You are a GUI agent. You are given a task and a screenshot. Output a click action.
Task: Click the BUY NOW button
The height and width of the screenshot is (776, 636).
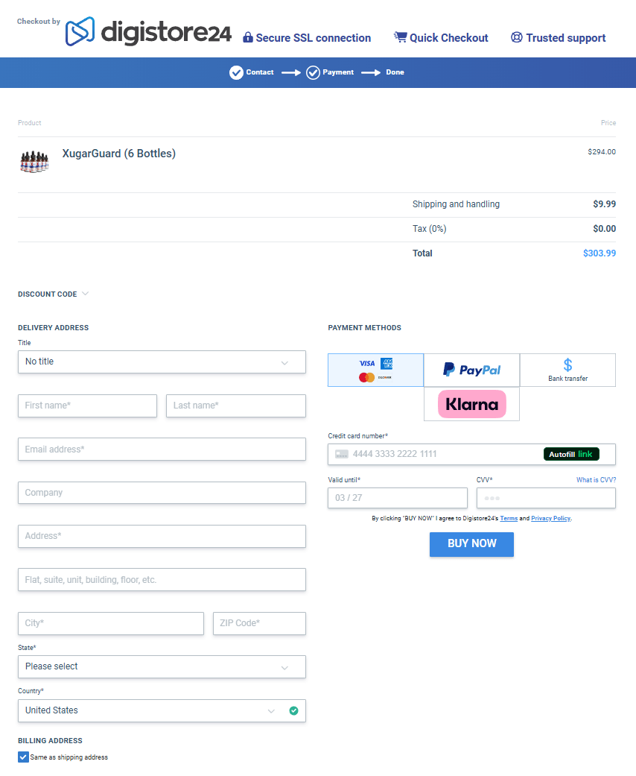[x=471, y=544]
